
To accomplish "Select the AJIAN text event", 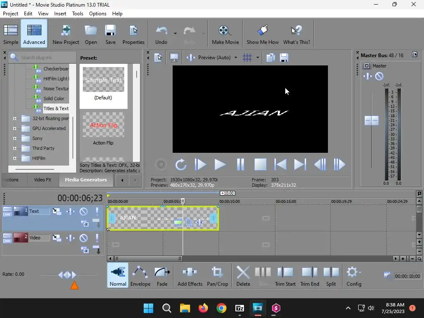I will pos(163,218).
